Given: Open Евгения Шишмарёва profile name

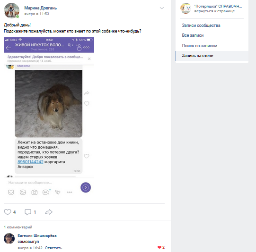Looking at the screenshot, I should tap(37, 235).
